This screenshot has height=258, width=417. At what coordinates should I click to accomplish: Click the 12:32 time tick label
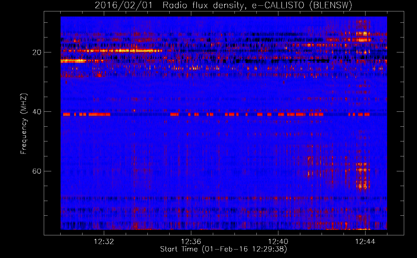click(104, 242)
